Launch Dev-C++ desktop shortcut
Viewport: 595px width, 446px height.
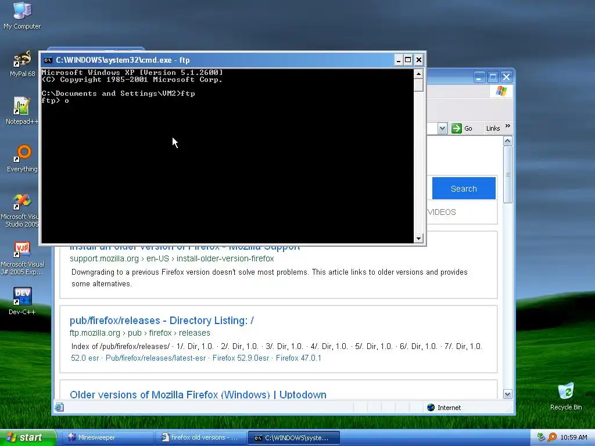[22, 301]
